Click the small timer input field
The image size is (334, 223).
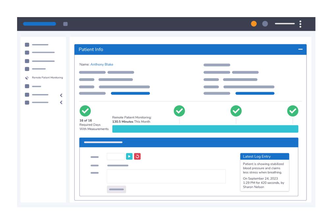click(115, 157)
